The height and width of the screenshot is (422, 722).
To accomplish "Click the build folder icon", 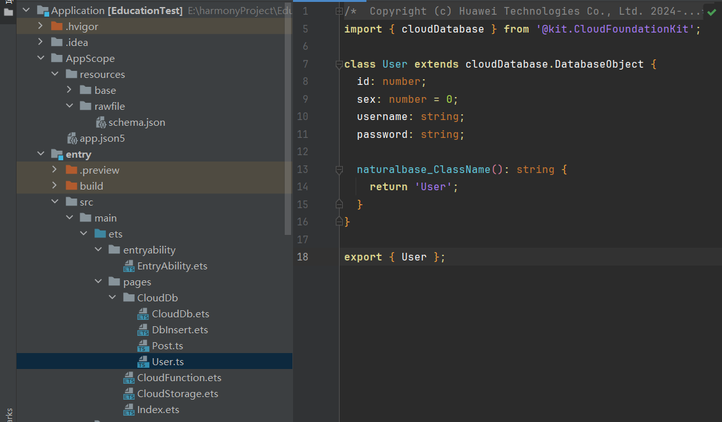I will pos(71,186).
